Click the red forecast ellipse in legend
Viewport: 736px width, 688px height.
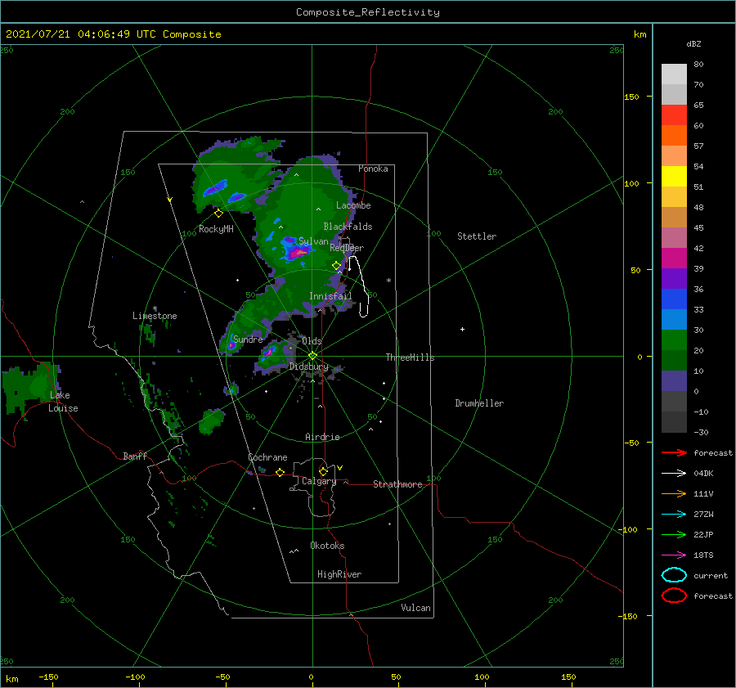(x=674, y=596)
